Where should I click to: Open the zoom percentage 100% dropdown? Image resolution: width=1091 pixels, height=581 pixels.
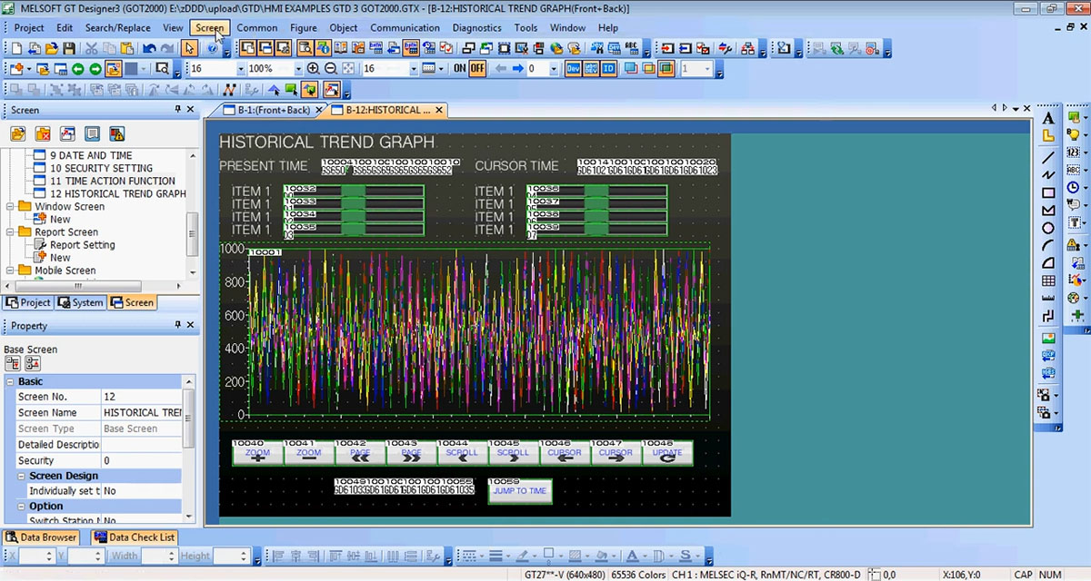click(297, 69)
